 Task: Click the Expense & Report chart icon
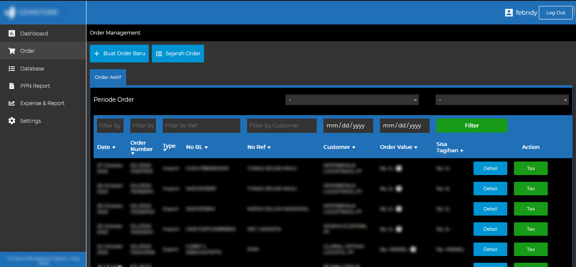pyautogui.click(x=12, y=103)
